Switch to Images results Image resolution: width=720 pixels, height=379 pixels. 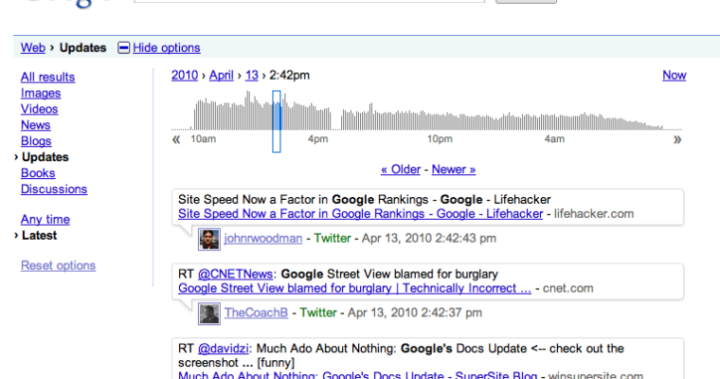tap(41, 93)
